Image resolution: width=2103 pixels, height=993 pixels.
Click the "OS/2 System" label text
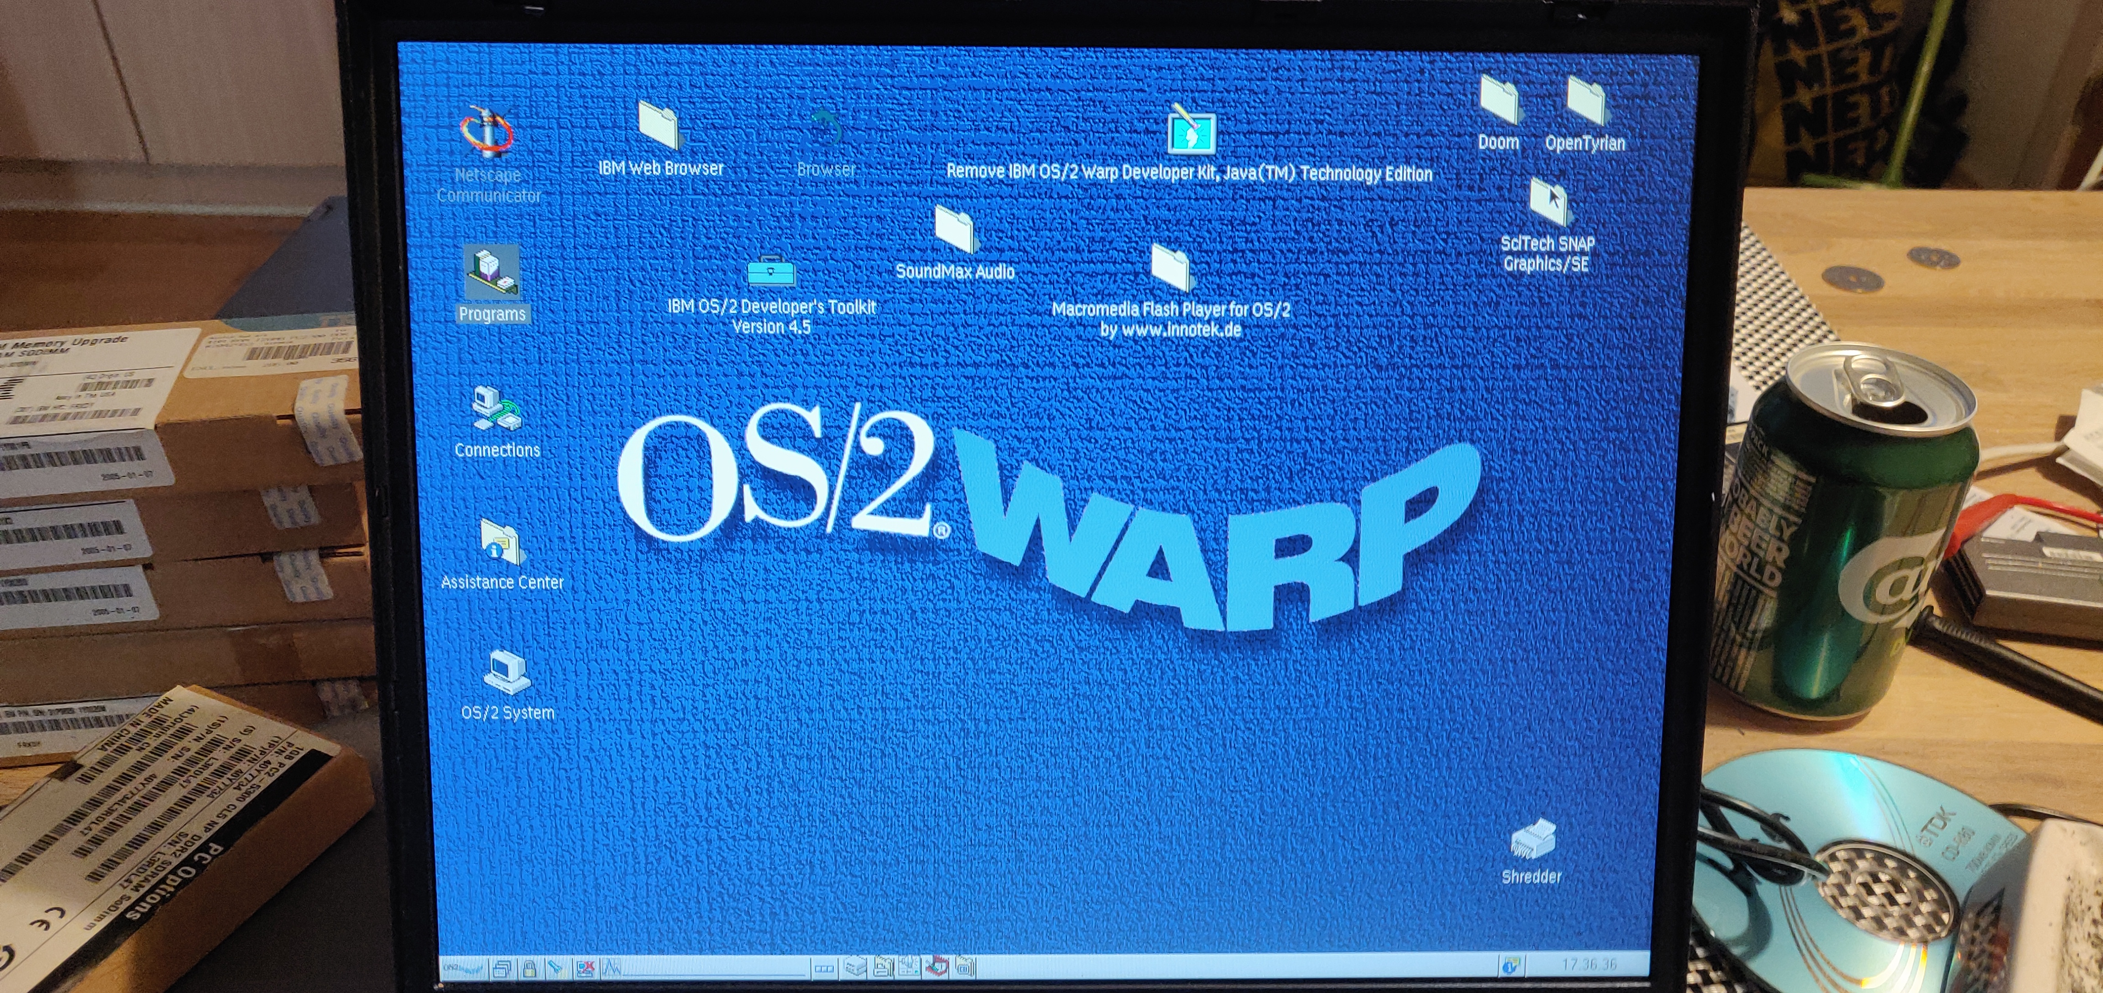point(508,713)
